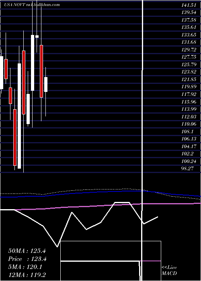Image resolution: width=201 pixels, height=281 pixels.
Task: Click the Price : 123.4 readout
Action: click(x=27, y=259)
